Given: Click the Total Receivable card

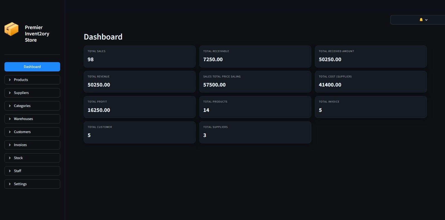Looking at the screenshot, I should [255, 56].
